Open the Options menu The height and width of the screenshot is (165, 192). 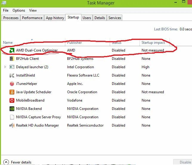pyautogui.click(x=19, y=10)
